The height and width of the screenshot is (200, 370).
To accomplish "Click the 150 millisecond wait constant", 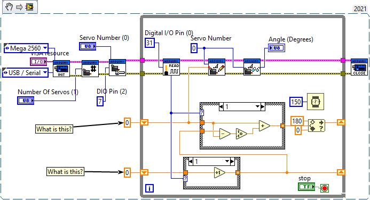I will [x=296, y=102].
